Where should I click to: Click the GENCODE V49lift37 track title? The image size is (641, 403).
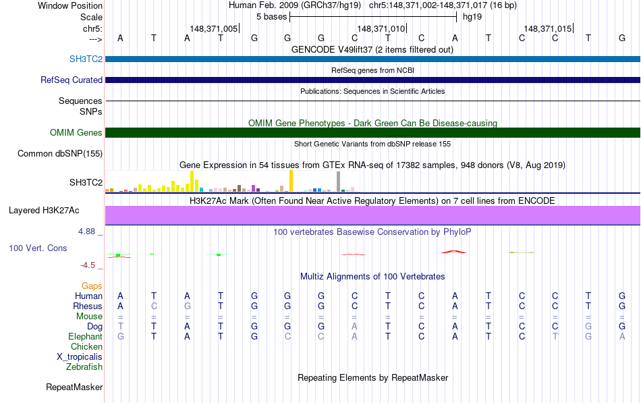[x=372, y=49]
